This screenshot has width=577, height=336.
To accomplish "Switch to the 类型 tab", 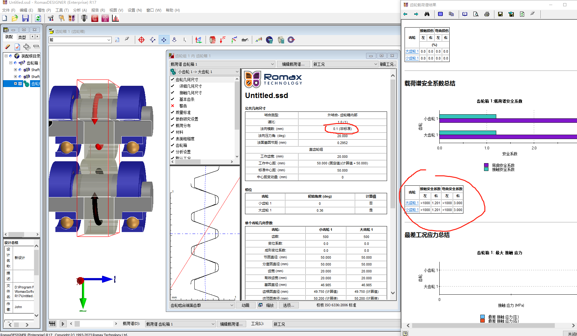I will pyautogui.click(x=22, y=37).
